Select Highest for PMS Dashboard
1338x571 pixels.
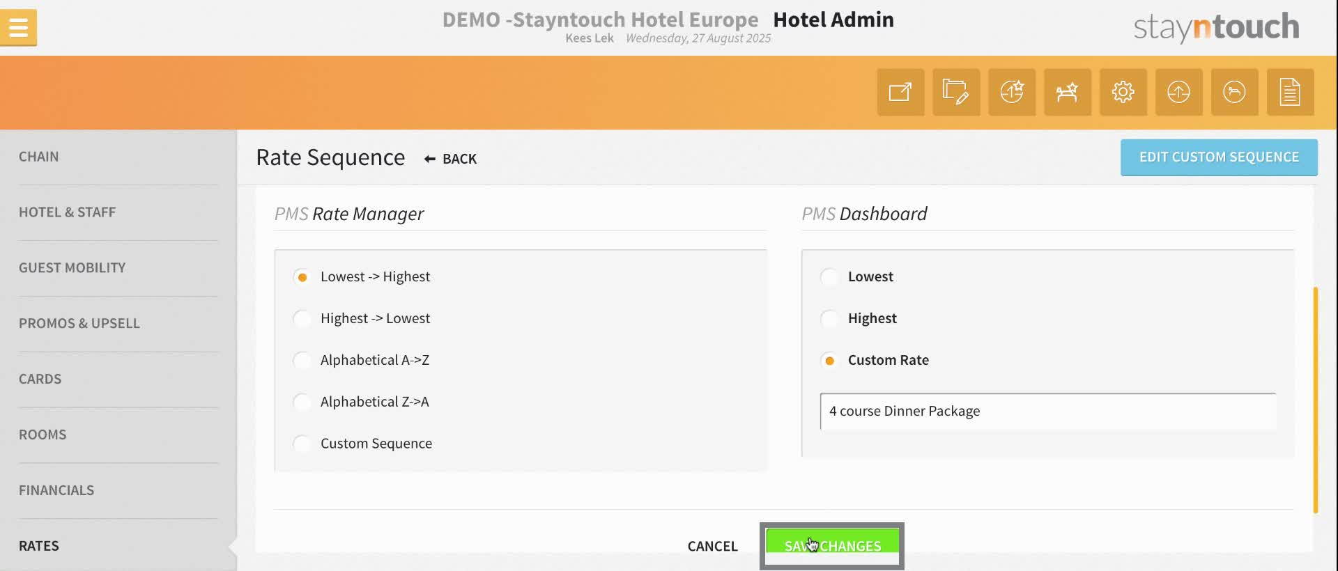(x=829, y=319)
